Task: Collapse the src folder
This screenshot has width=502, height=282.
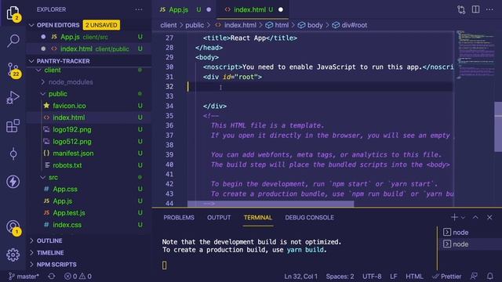Action: [43, 177]
